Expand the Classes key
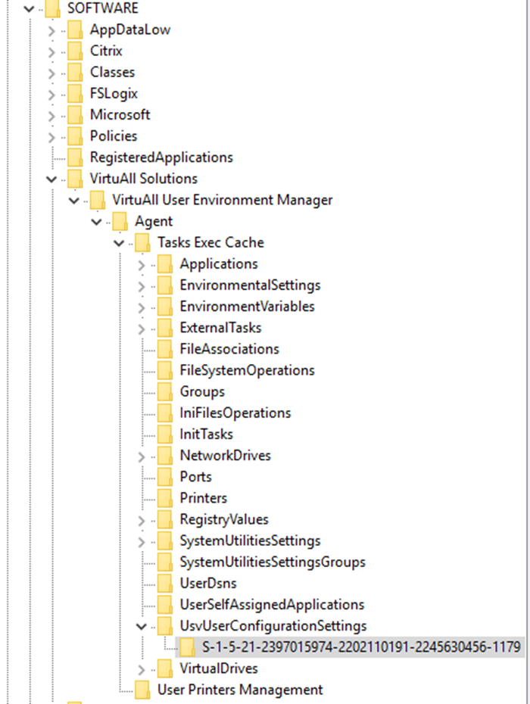The height and width of the screenshot is (704, 530). point(51,73)
